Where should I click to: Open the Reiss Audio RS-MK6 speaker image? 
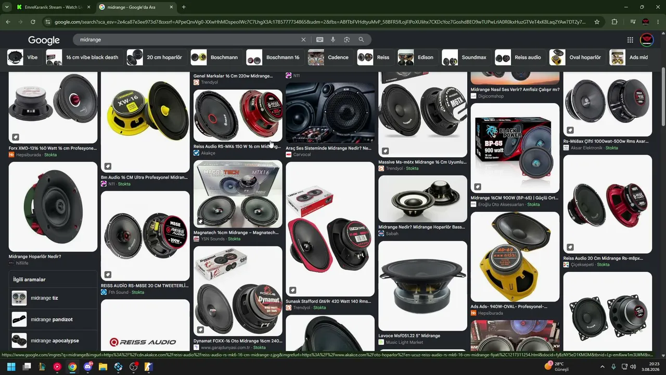pyautogui.click(x=238, y=115)
